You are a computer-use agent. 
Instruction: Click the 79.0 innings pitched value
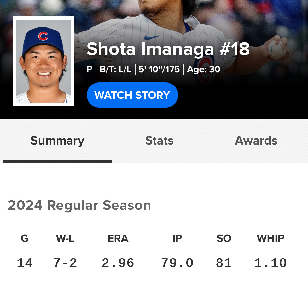coord(177,263)
